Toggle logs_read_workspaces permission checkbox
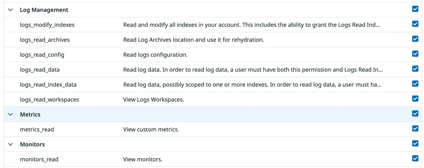Image resolution: width=424 pixels, height=168 pixels. click(415, 99)
